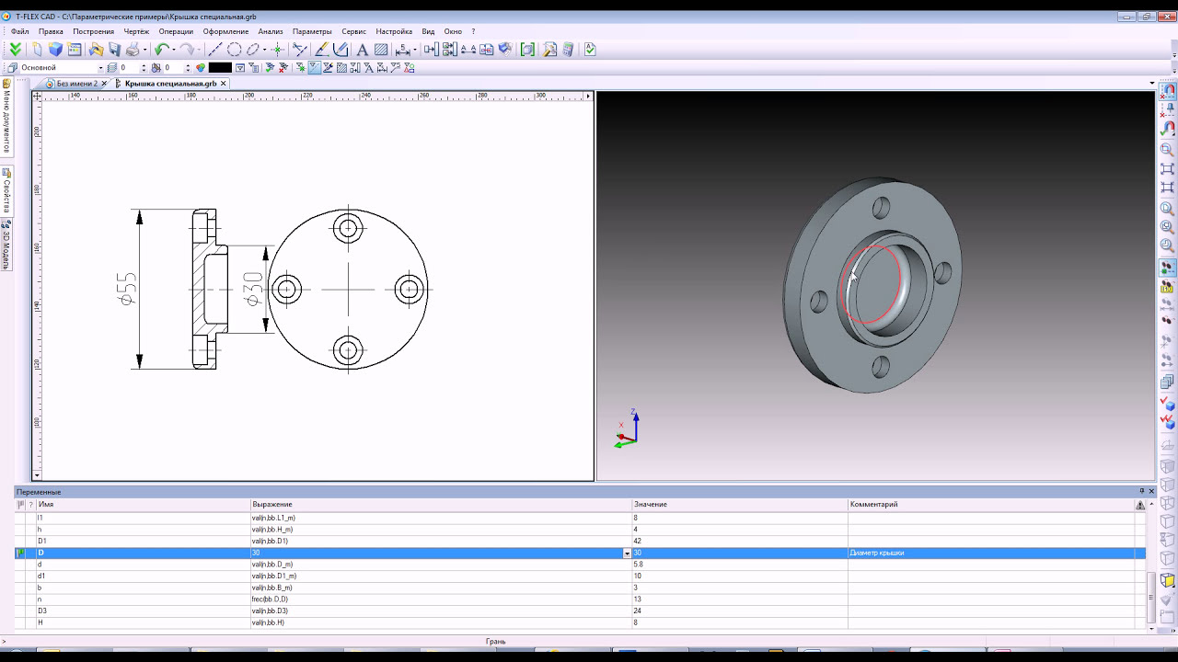Pick the black line color swatch
1178x662 pixels.
tap(220, 67)
